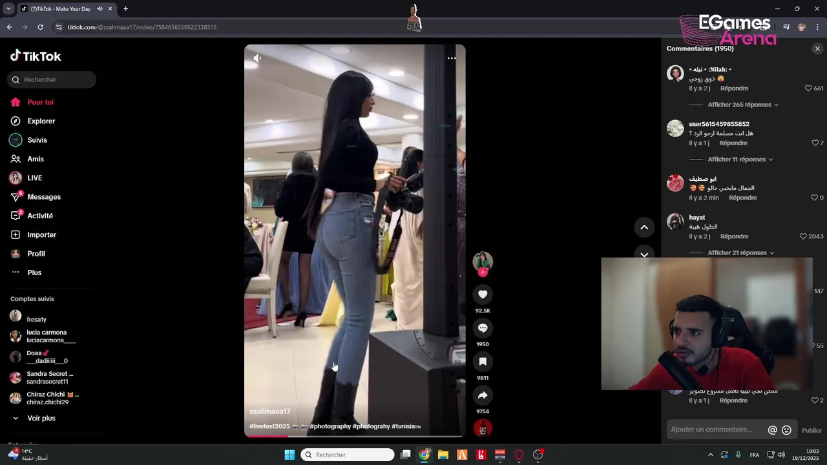Reply to Nilah's comment with Répondre
The width and height of the screenshot is (827, 465).
click(734, 88)
